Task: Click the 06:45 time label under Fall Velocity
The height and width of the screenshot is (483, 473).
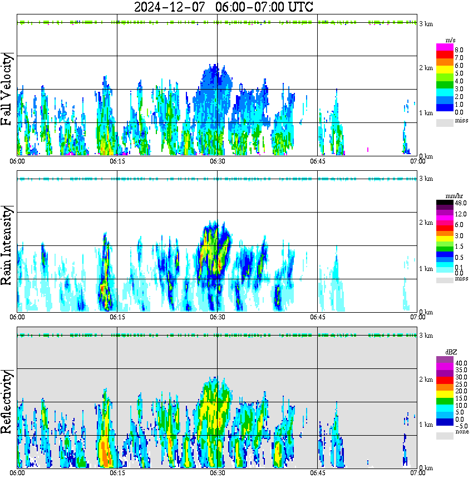Action: coord(318,161)
